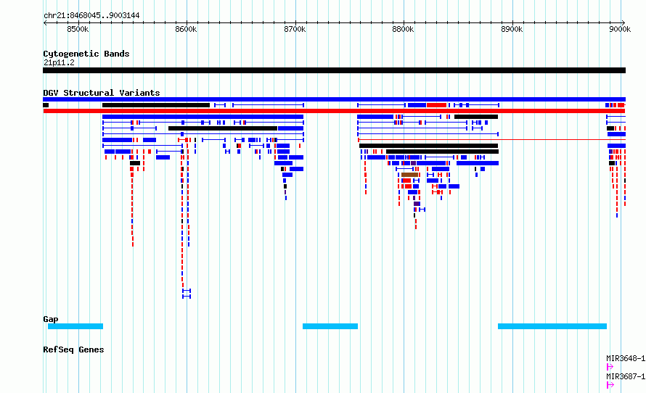
Task: Open the RefSeq Genes track title
Action: tap(74, 349)
